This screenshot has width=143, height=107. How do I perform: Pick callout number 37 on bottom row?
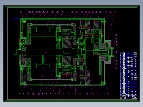[94, 94]
